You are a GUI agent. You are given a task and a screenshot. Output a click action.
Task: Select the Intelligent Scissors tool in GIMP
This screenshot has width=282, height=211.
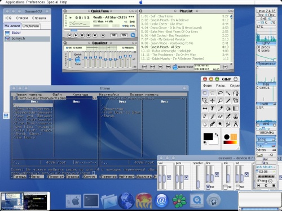tap(205, 101)
